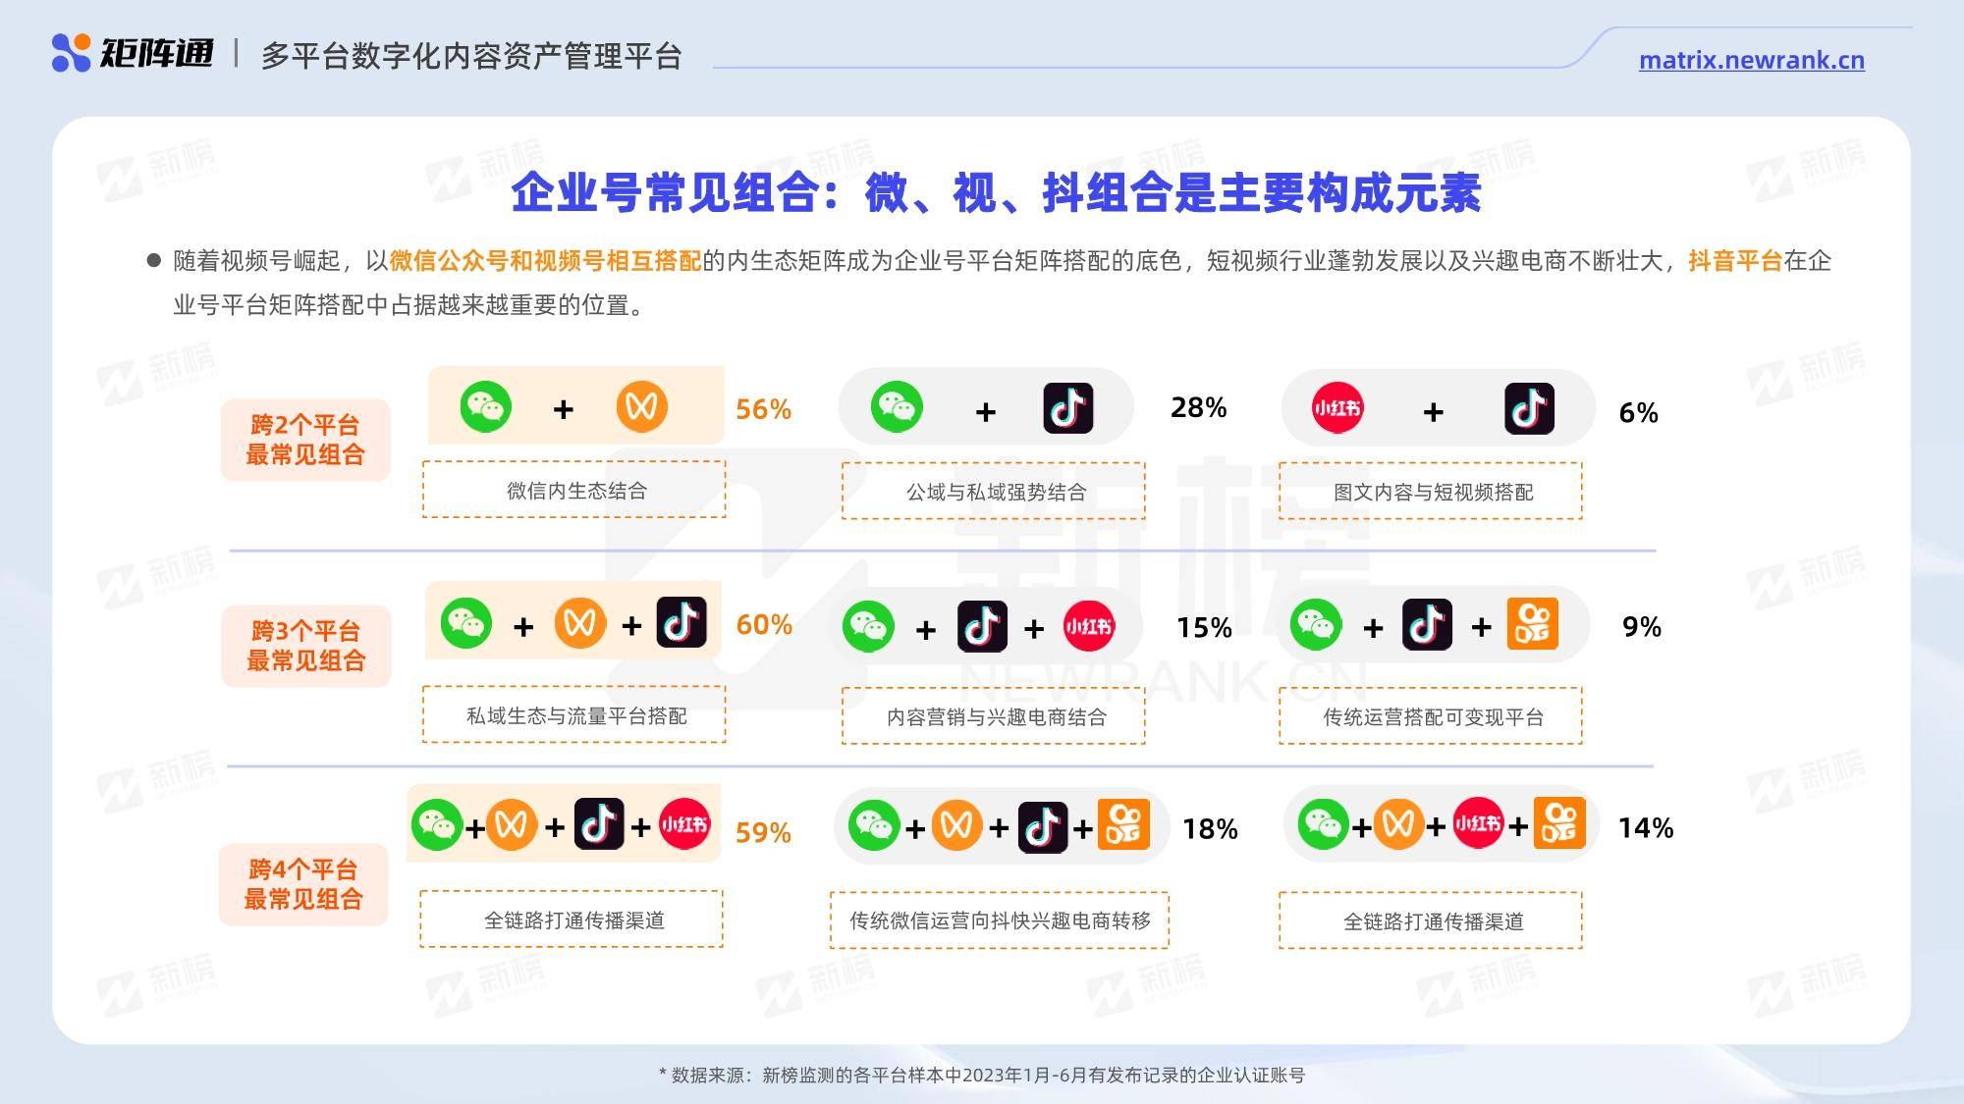Click Kuaishou icon in the 14% combo

point(1560,824)
